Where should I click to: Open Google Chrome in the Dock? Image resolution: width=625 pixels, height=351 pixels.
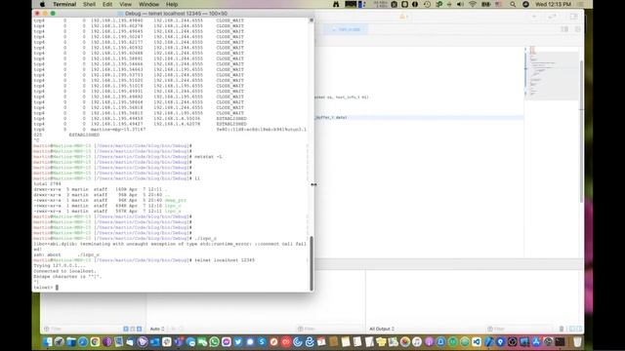pyautogui.click(x=95, y=342)
